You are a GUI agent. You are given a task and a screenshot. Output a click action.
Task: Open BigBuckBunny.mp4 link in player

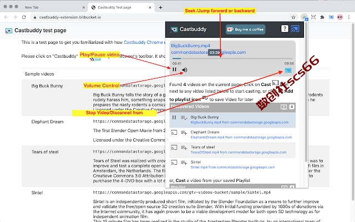(190, 46)
